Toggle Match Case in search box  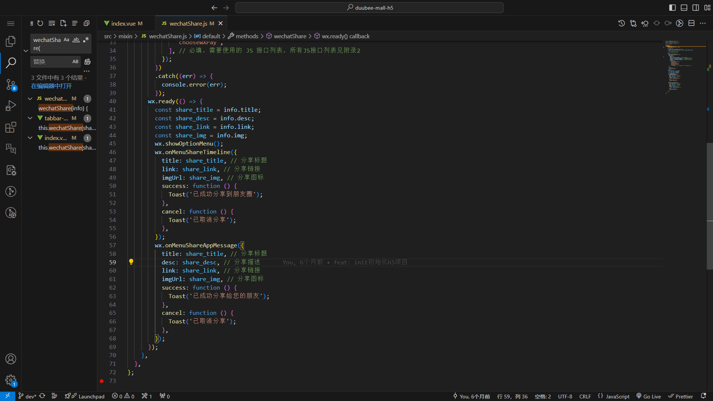point(66,40)
